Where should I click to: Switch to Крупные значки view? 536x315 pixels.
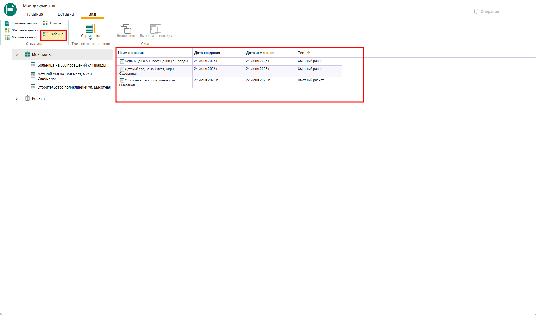[21, 23]
